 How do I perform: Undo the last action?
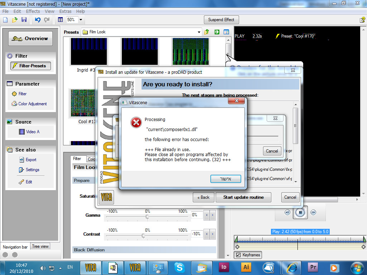38,20
